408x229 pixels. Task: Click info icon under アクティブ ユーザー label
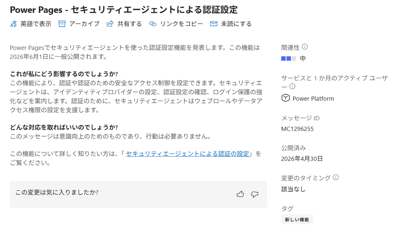292,87
